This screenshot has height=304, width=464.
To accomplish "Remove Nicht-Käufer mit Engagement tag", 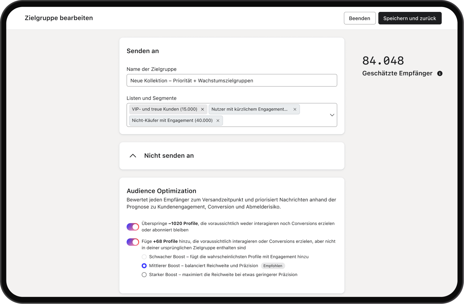I will 218,121.
